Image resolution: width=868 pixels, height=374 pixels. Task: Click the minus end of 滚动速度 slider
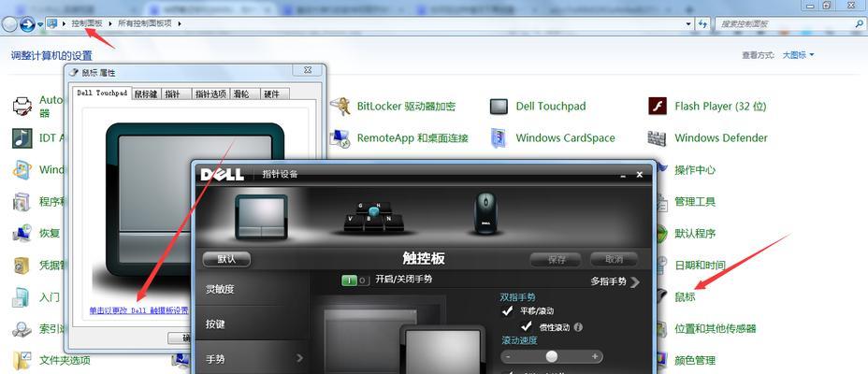508,357
